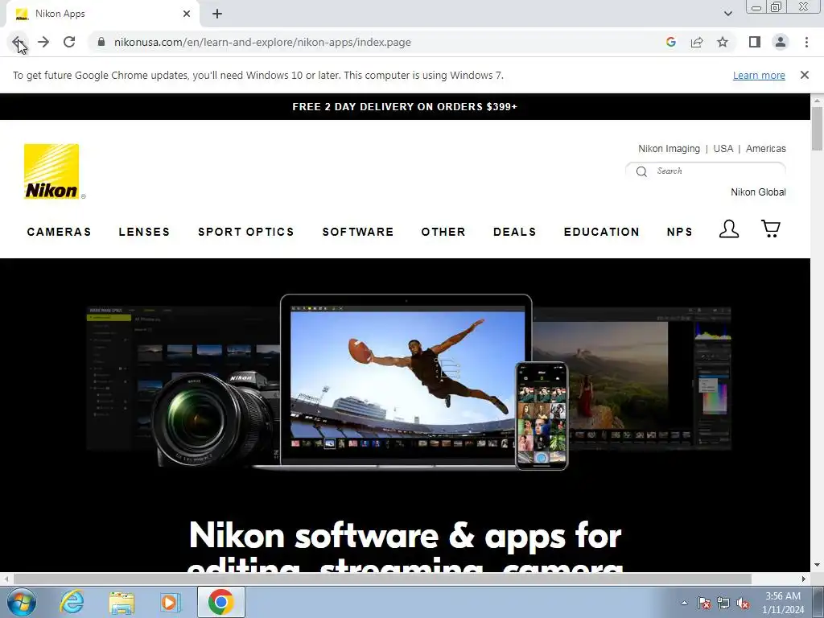Dismiss the Chrome update notice

point(805,75)
